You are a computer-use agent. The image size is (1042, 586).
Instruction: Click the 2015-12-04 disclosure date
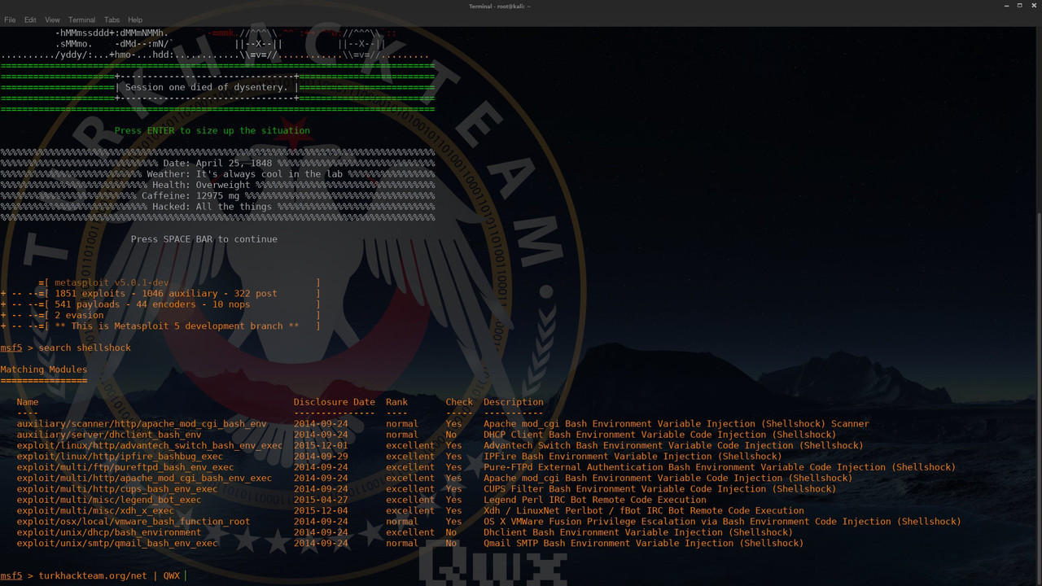coord(321,510)
